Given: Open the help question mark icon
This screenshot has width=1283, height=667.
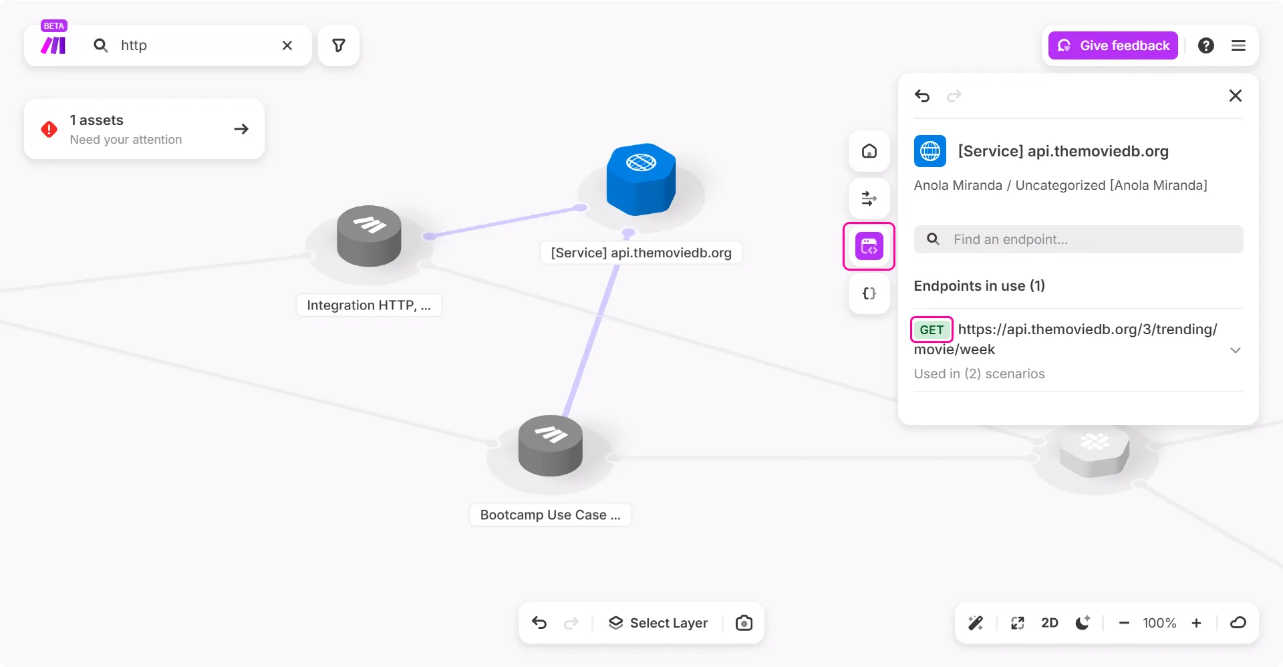Looking at the screenshot, I should (1206, 45).
